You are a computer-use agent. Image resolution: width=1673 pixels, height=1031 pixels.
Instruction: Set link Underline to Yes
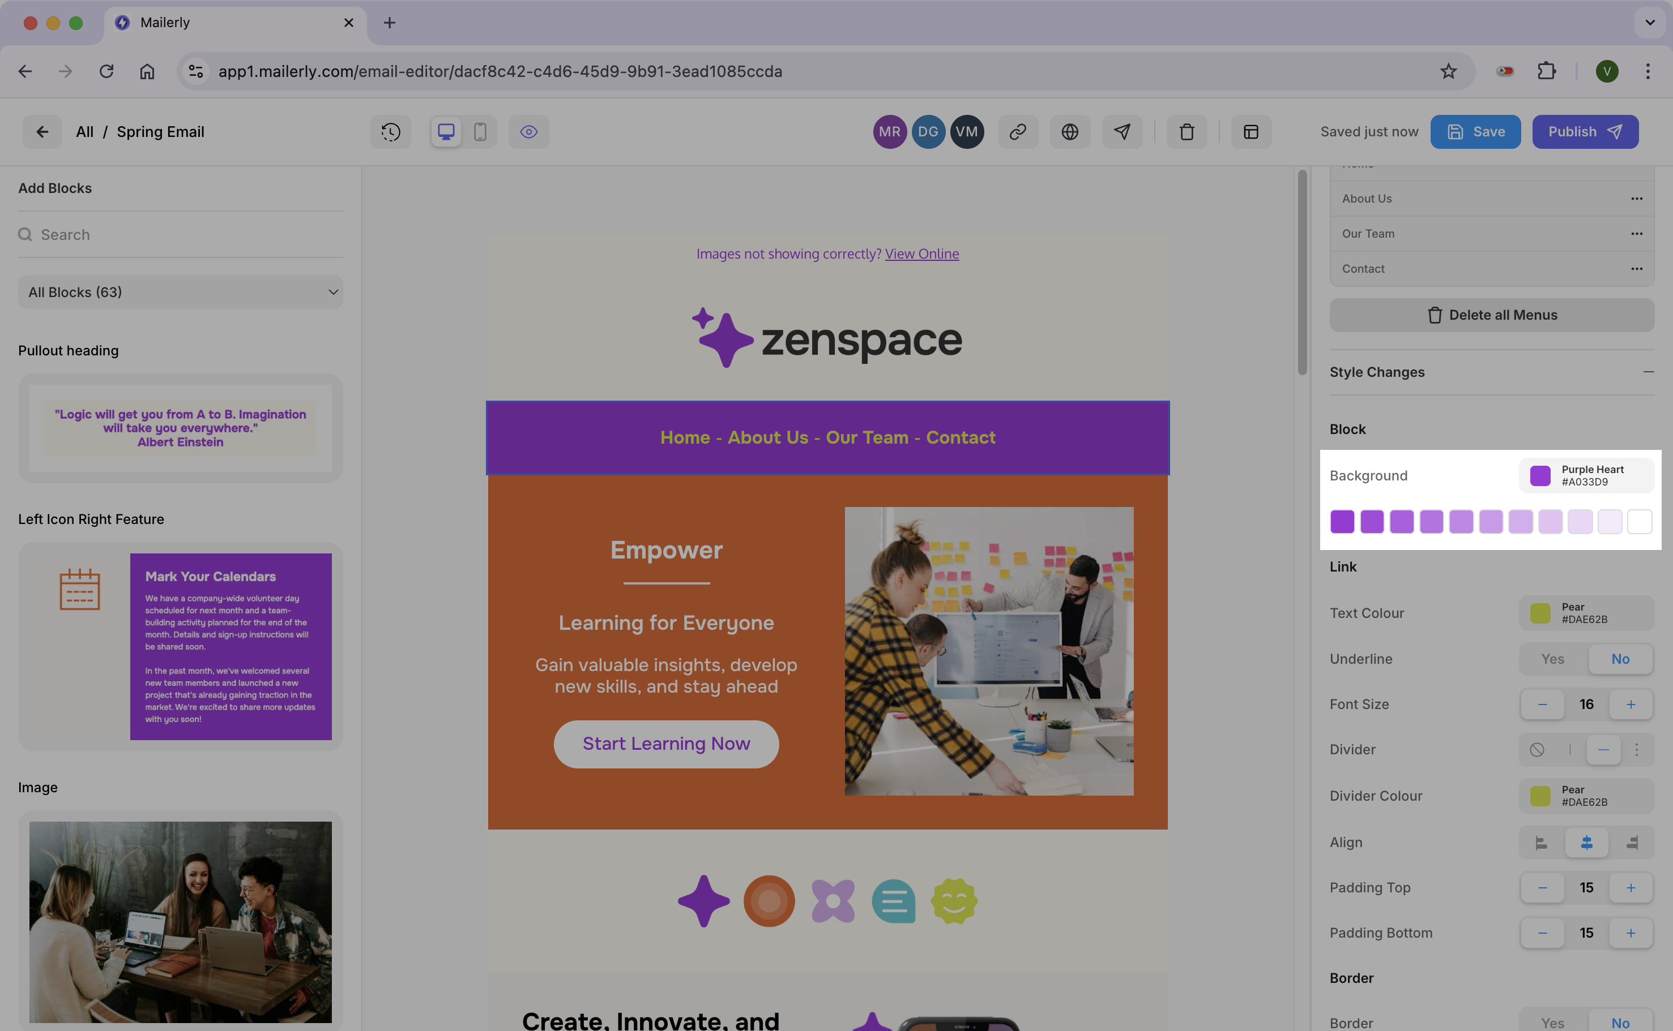pos(1552,659)
